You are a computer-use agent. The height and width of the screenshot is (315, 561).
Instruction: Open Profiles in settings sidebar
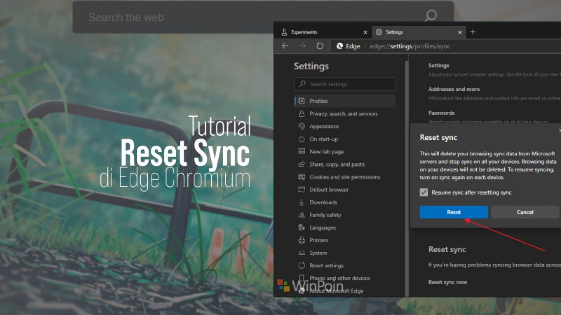pyautogui.click(x=345, y=101)
